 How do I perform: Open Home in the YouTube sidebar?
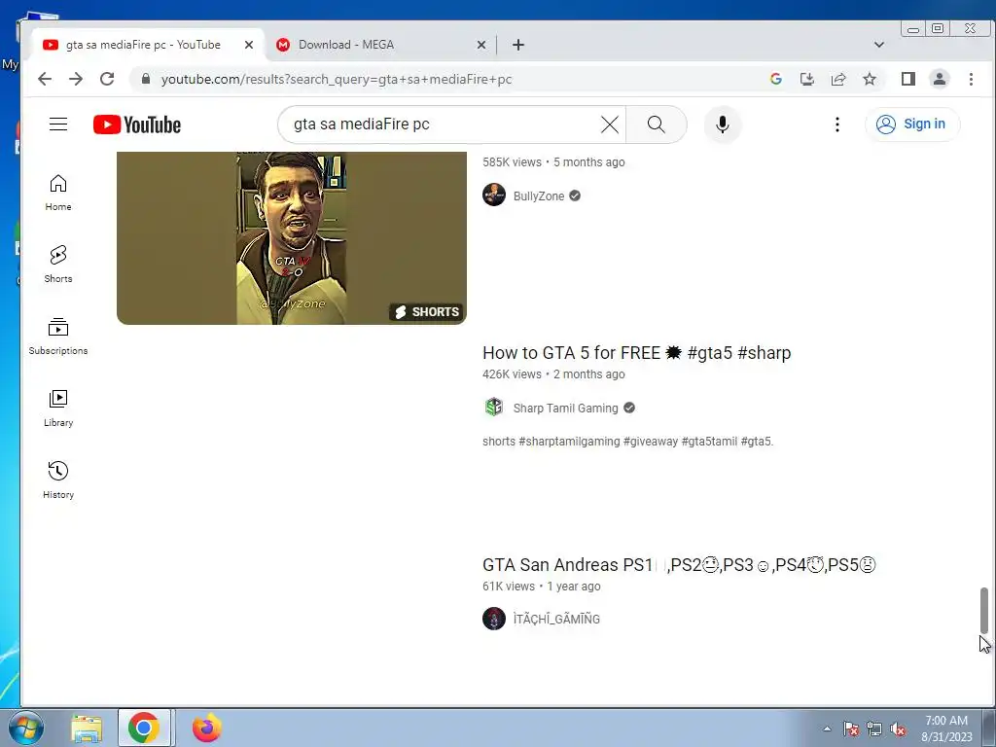click(x=58, y=193)
